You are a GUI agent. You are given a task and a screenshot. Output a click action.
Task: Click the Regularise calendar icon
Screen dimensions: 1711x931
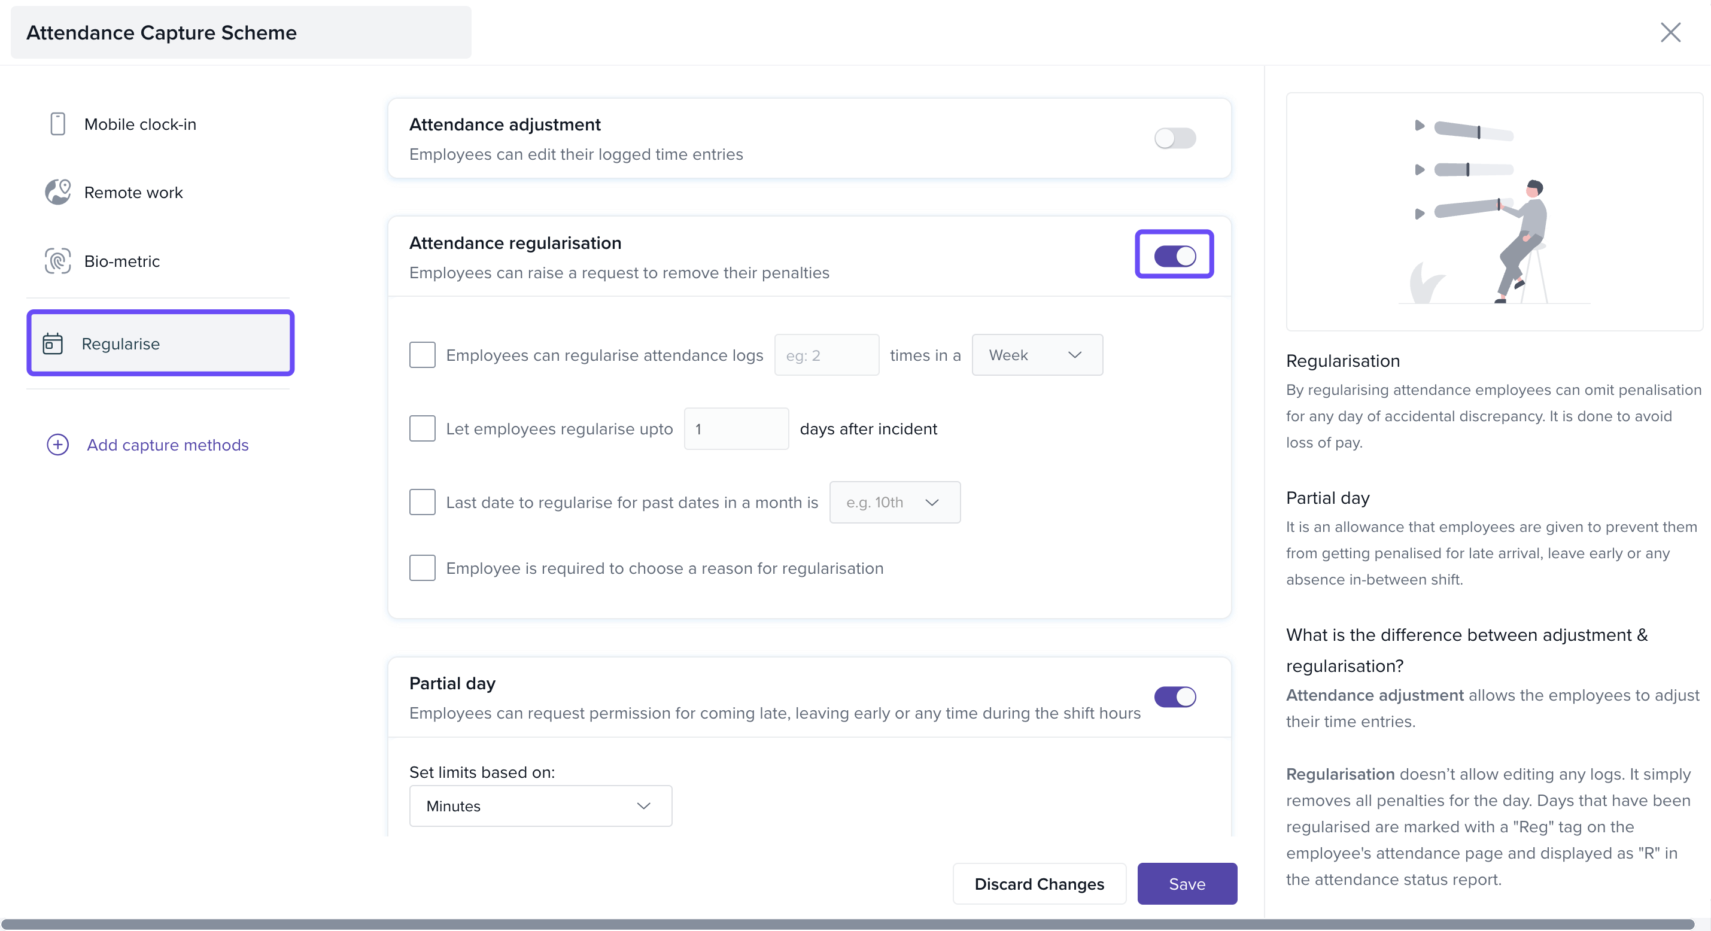(x=53, y=344)
